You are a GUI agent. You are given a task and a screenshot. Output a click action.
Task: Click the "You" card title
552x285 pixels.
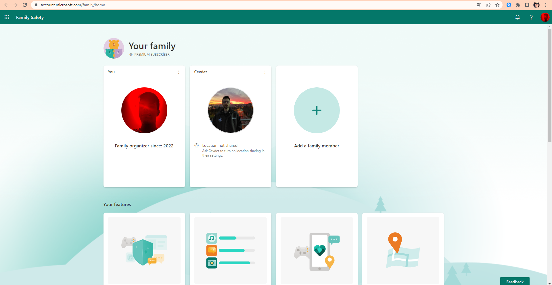pyautogui.click(x=111, y=72)
